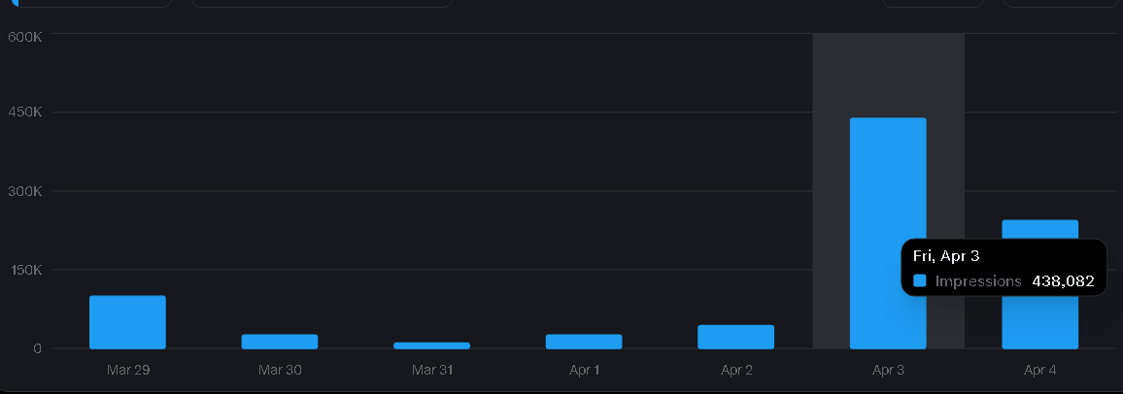Click the Mar 29 date label
The width and height of the screenshot is (1123, 394).
pos(127,370)
